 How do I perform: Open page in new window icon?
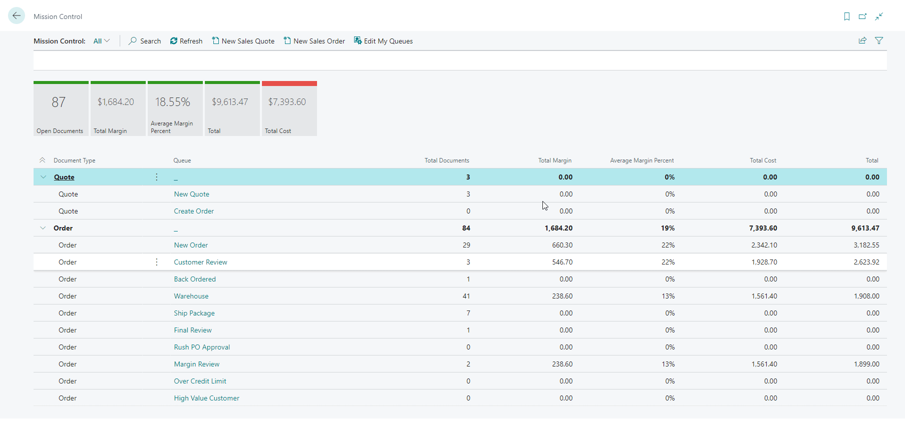pyautogui.click(x=862, y=16)
